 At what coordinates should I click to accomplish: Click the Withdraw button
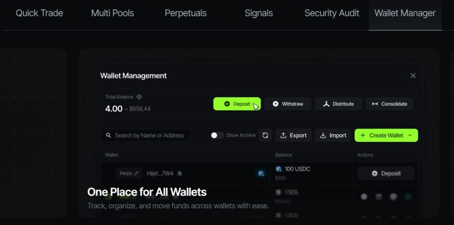[288, 104]
